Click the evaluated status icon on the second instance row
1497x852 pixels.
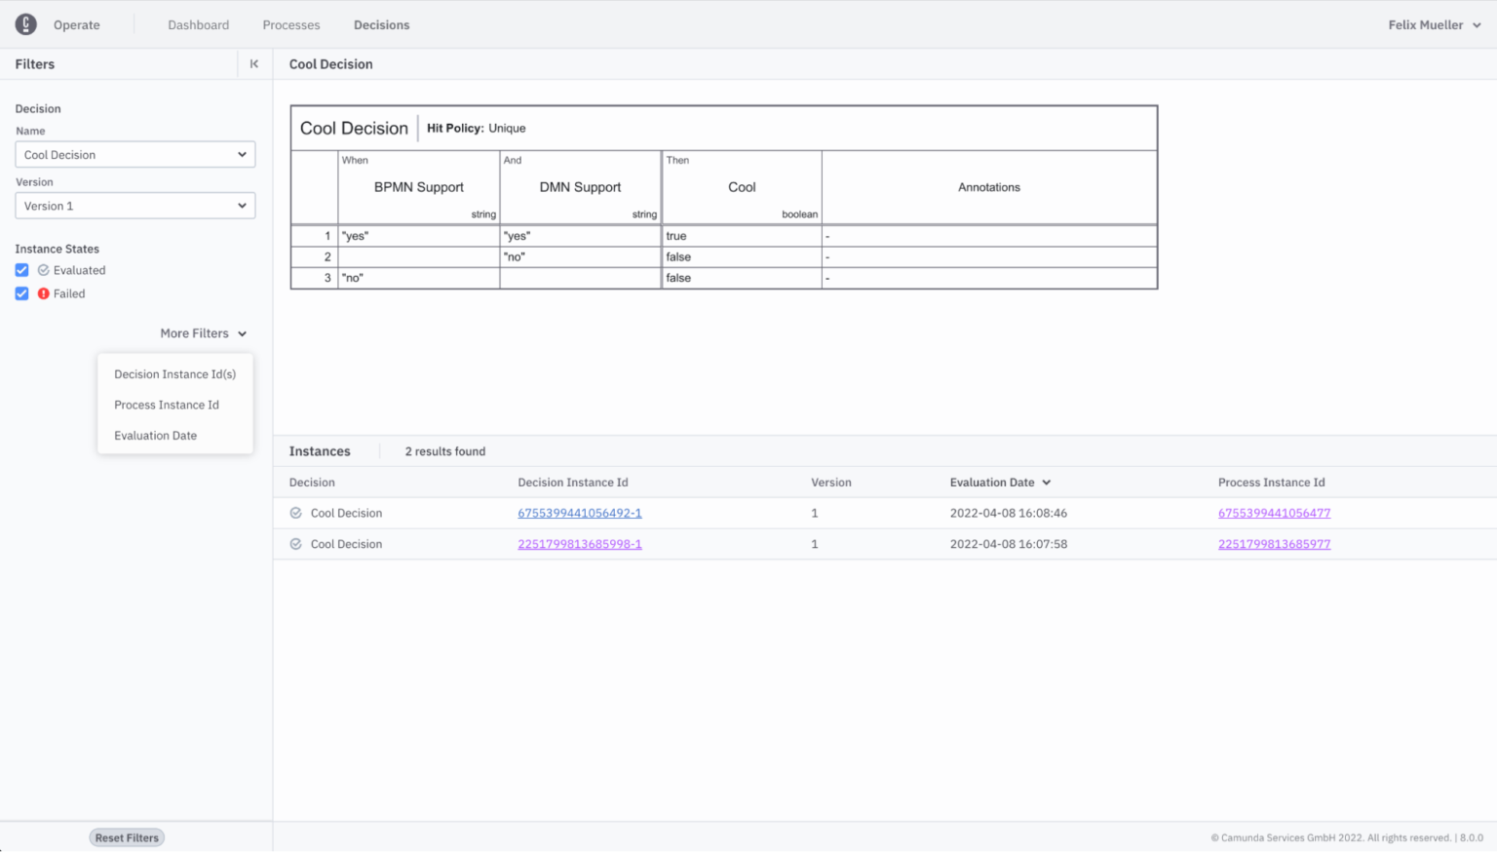295,544
